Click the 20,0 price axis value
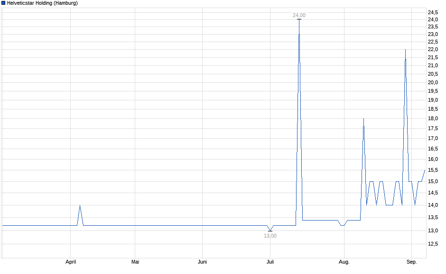The width and height of the screenshot is (446, 274). tap(433, 82)
